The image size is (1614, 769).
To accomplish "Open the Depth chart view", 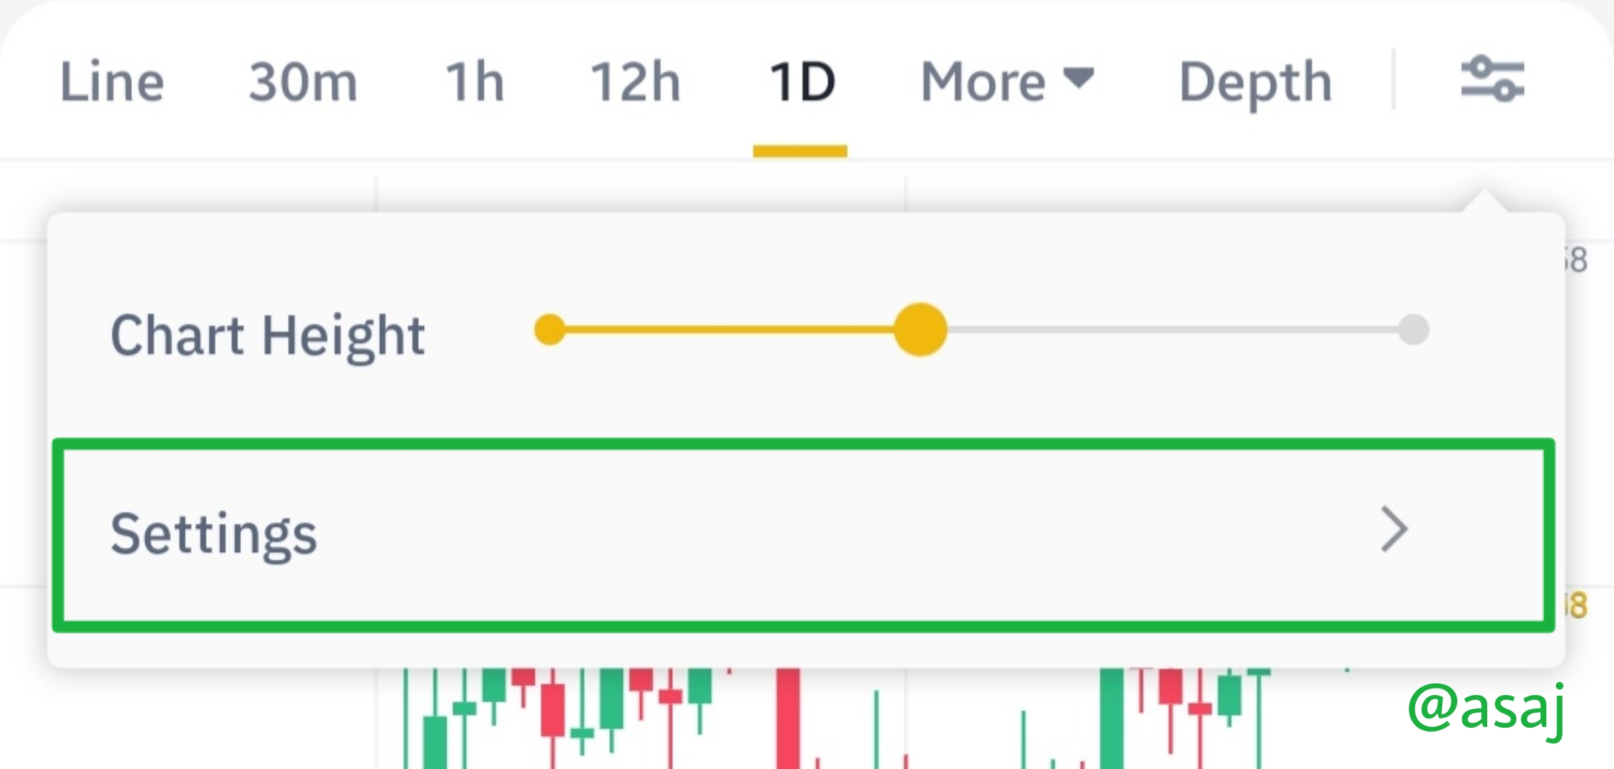I will click(1256, 84).
